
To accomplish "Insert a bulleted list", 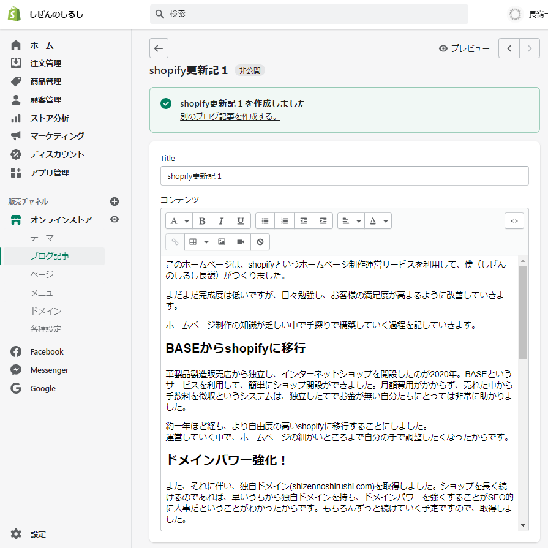I will coord(265,221).
